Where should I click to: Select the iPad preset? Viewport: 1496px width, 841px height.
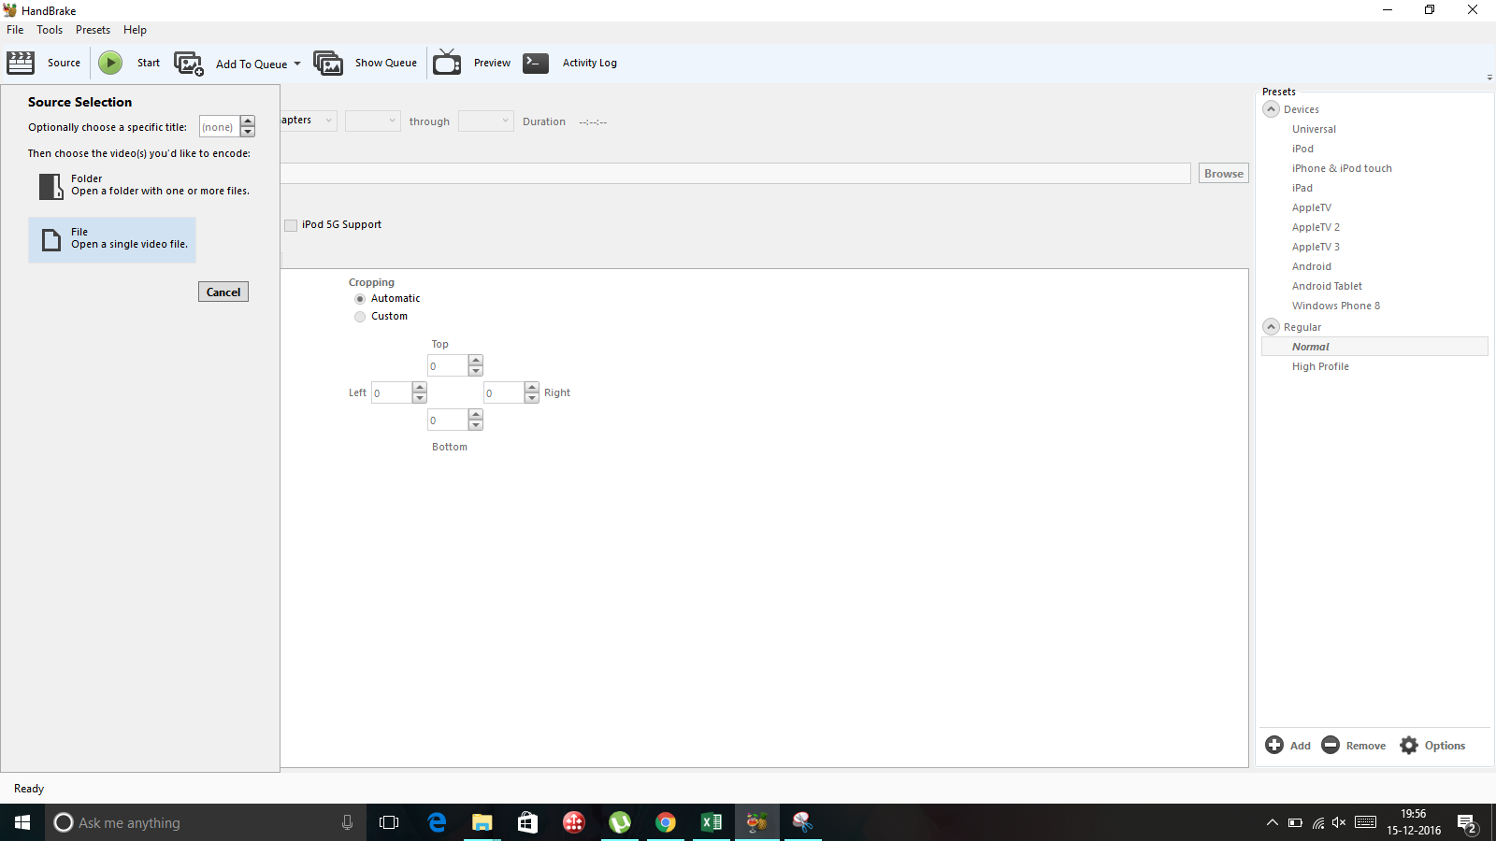[1302, 188]
